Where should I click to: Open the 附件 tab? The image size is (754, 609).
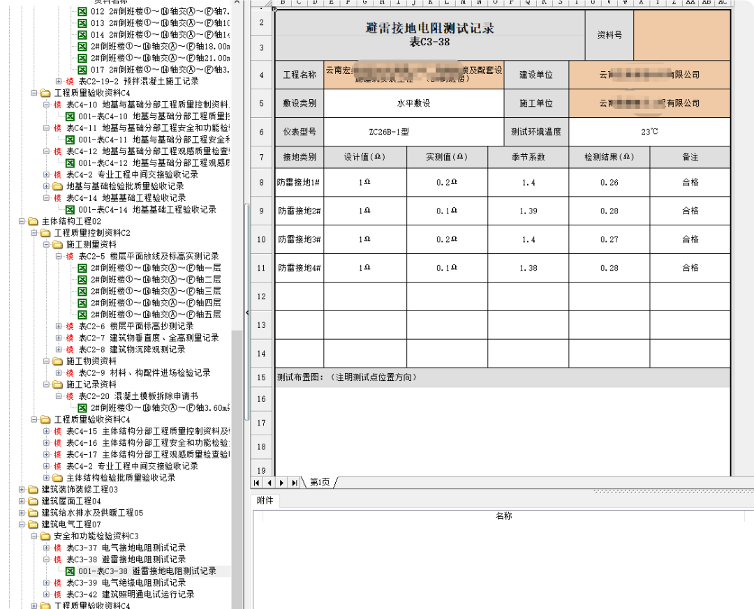pos(265,500)
